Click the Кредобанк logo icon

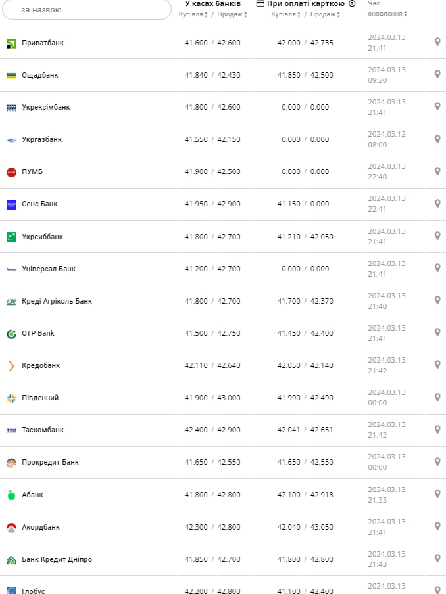[x=11, y=365]
